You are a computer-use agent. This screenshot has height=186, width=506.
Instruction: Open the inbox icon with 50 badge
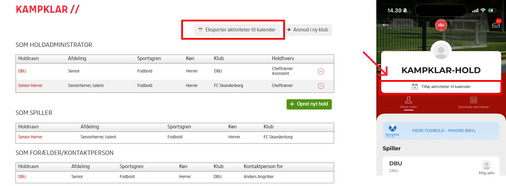click(x=496, y=25)
